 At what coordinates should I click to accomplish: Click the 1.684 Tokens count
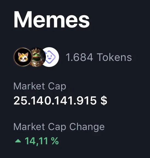99,57
